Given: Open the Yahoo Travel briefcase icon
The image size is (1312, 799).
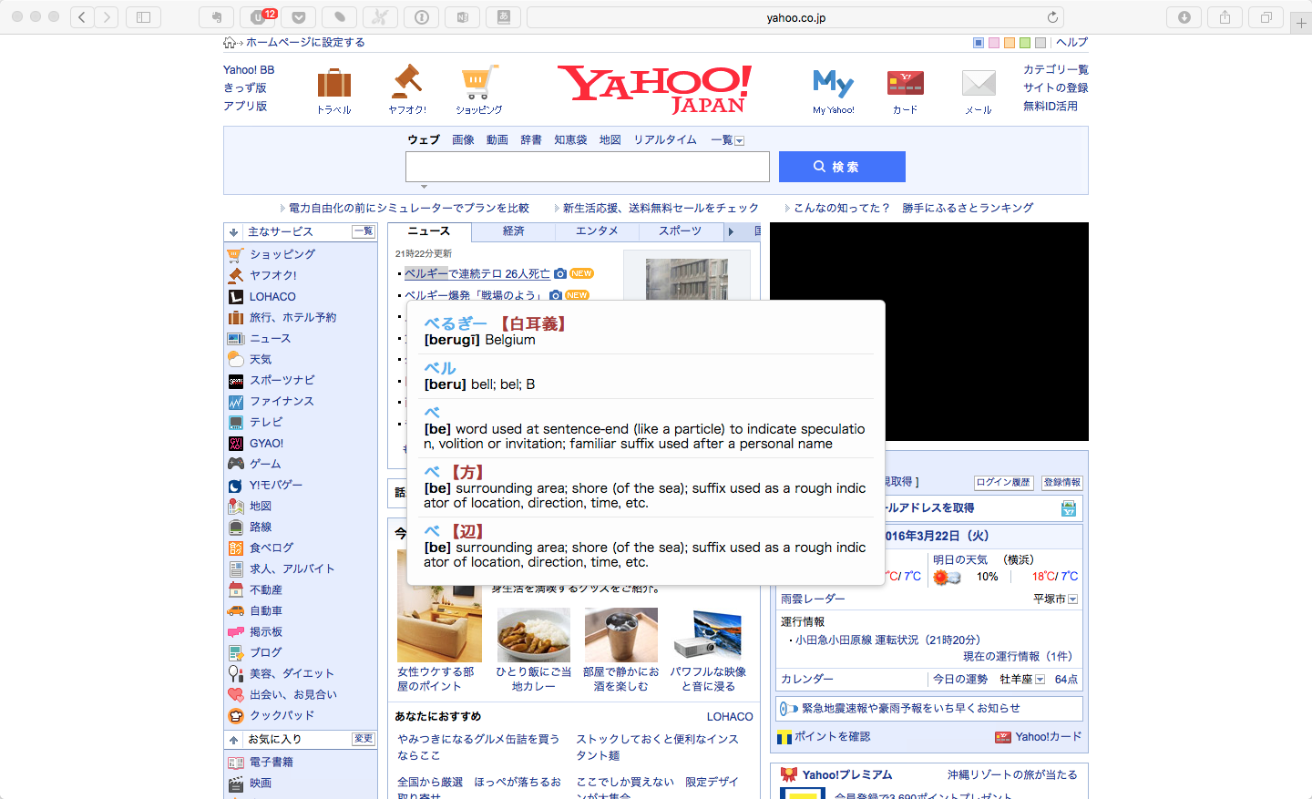Looking at the screenshot, I should [333, 84].
